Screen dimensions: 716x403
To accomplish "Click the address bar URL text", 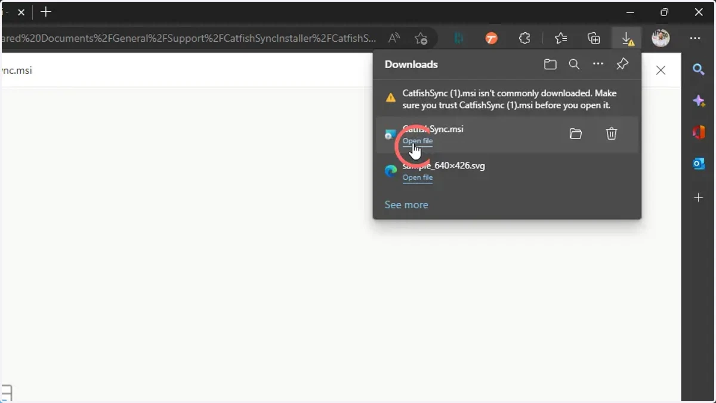I will (189, 38).
